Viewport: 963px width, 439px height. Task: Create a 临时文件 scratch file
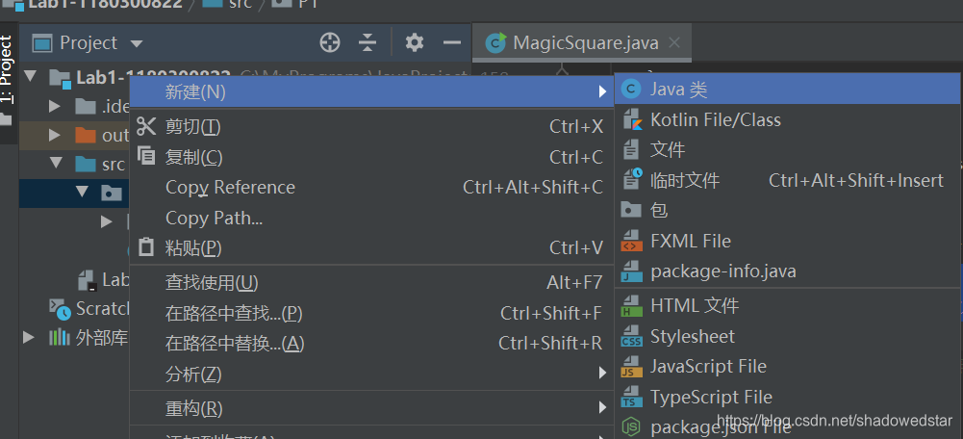click(x=788, y=180)
